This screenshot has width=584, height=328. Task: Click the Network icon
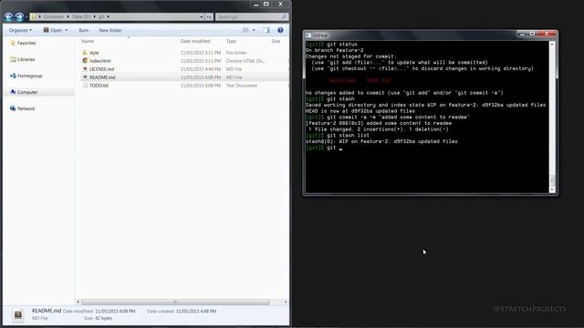click(x=13, y=108)
